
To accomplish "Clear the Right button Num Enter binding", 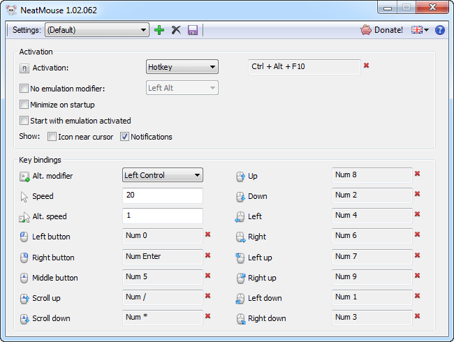I will 207,255.
